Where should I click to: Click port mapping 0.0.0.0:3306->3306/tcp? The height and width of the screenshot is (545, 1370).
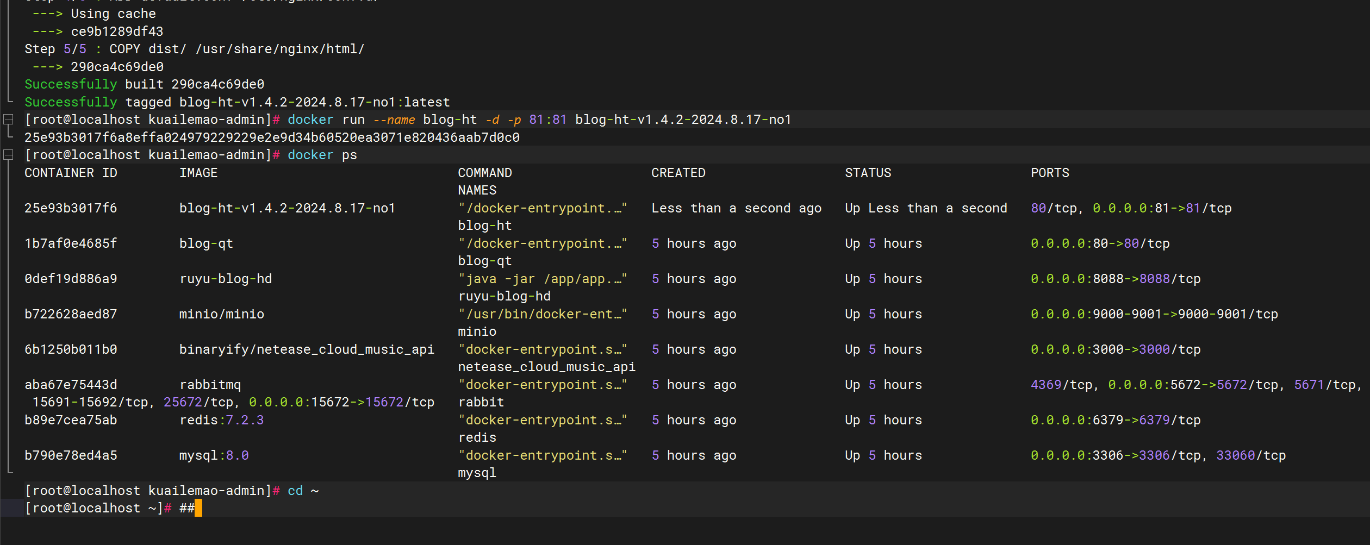(1116, 455)
